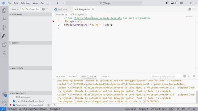
Task: Click Projects: 1 in status bar
Action: 55,109
